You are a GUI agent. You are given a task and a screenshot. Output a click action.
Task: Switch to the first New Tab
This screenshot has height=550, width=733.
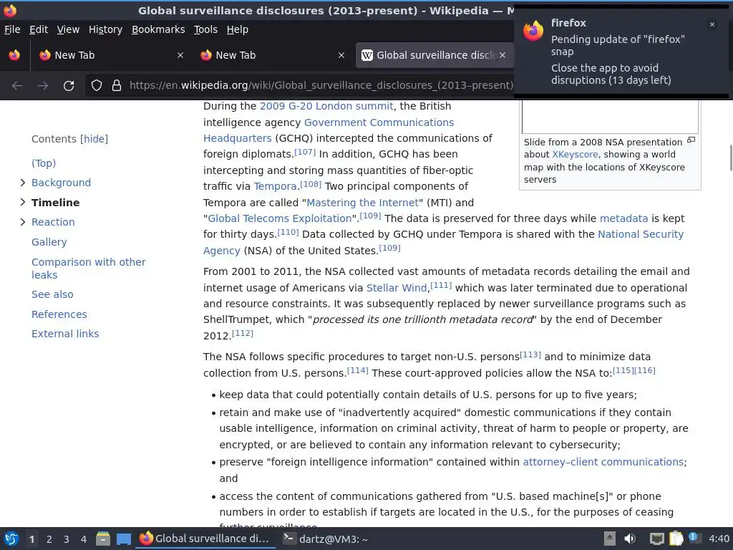point(111,55)
